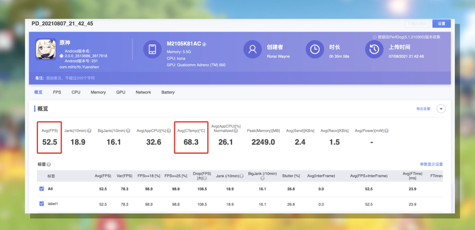Click the Peak(Memory) value 2249.0
The image size is (475, 230).
pos(263,142)
